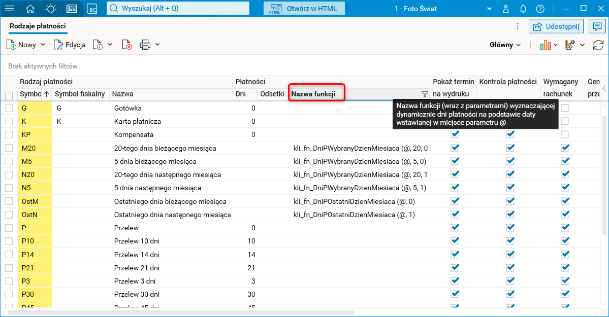Click symbol cell N20
Screen dimensions: 609x317
tap(35, 174)
